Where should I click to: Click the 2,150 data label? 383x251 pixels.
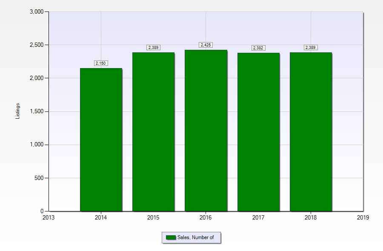(101, 63)
